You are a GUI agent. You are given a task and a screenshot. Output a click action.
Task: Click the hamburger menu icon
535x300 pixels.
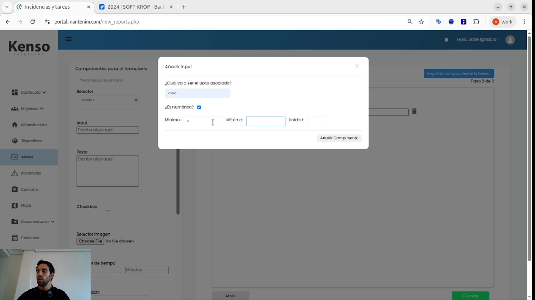point(69,39)
